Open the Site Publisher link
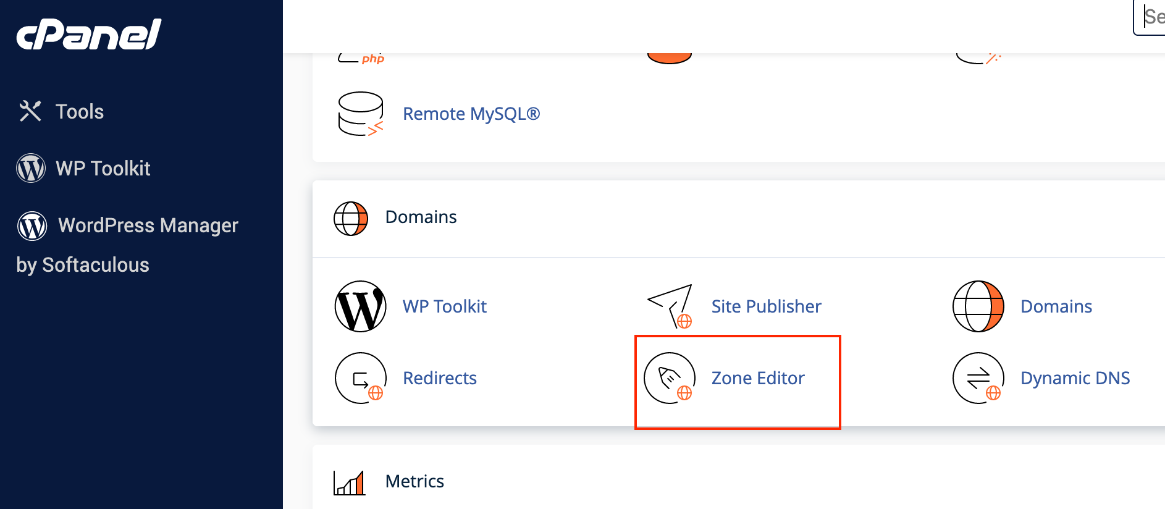Screen dimensions: 1165x509 tap(766, 306)
